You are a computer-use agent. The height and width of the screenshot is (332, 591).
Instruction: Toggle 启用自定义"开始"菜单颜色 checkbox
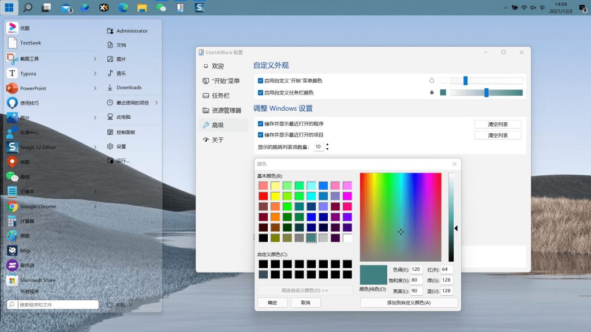coord(261,81)
